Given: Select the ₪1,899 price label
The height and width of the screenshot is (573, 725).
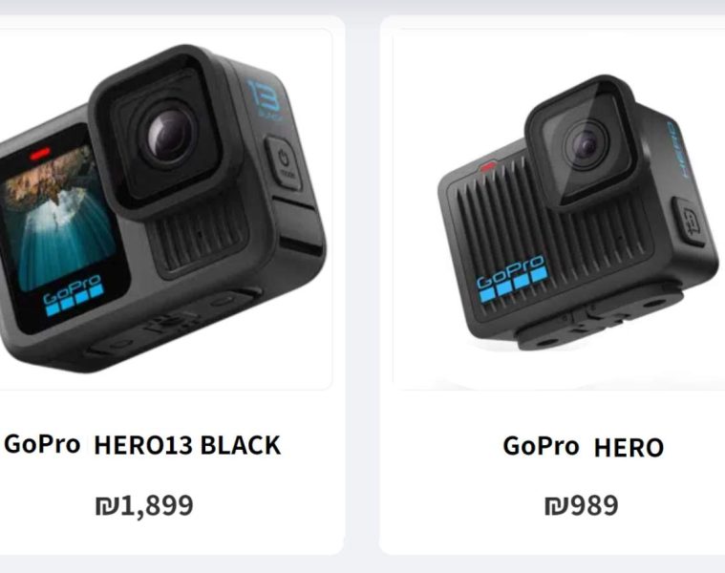Looking at the screenshot, I should point(144,505).
